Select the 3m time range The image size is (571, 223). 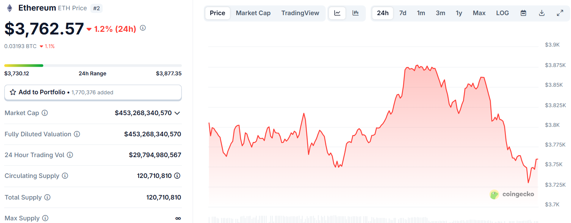pyautogui.click(x=440, y=13)
